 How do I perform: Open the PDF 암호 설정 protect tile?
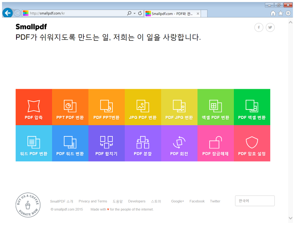point(252,143)
